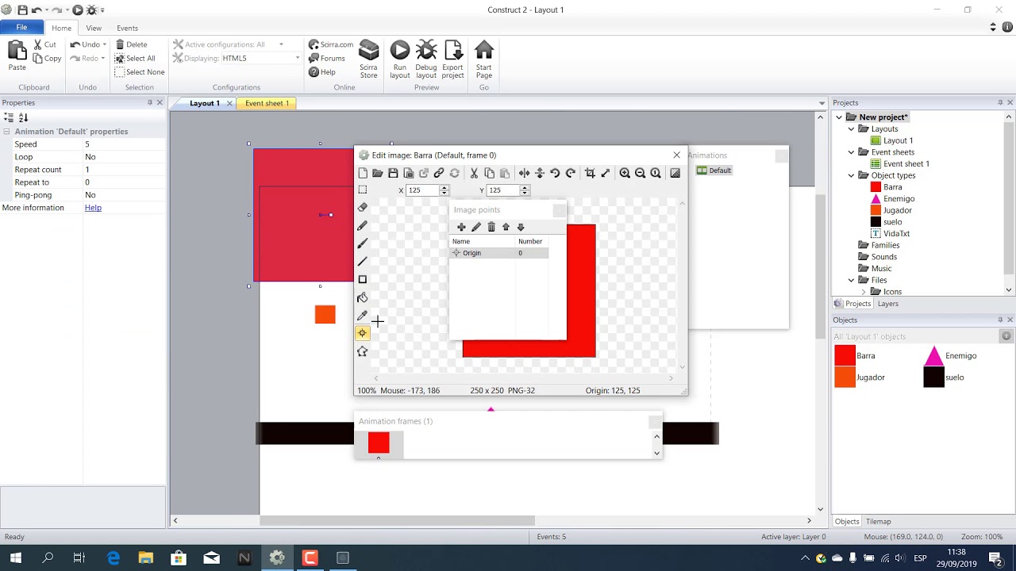Click Select All in Selection group
1016x571 pixels.
pos(135,59)
